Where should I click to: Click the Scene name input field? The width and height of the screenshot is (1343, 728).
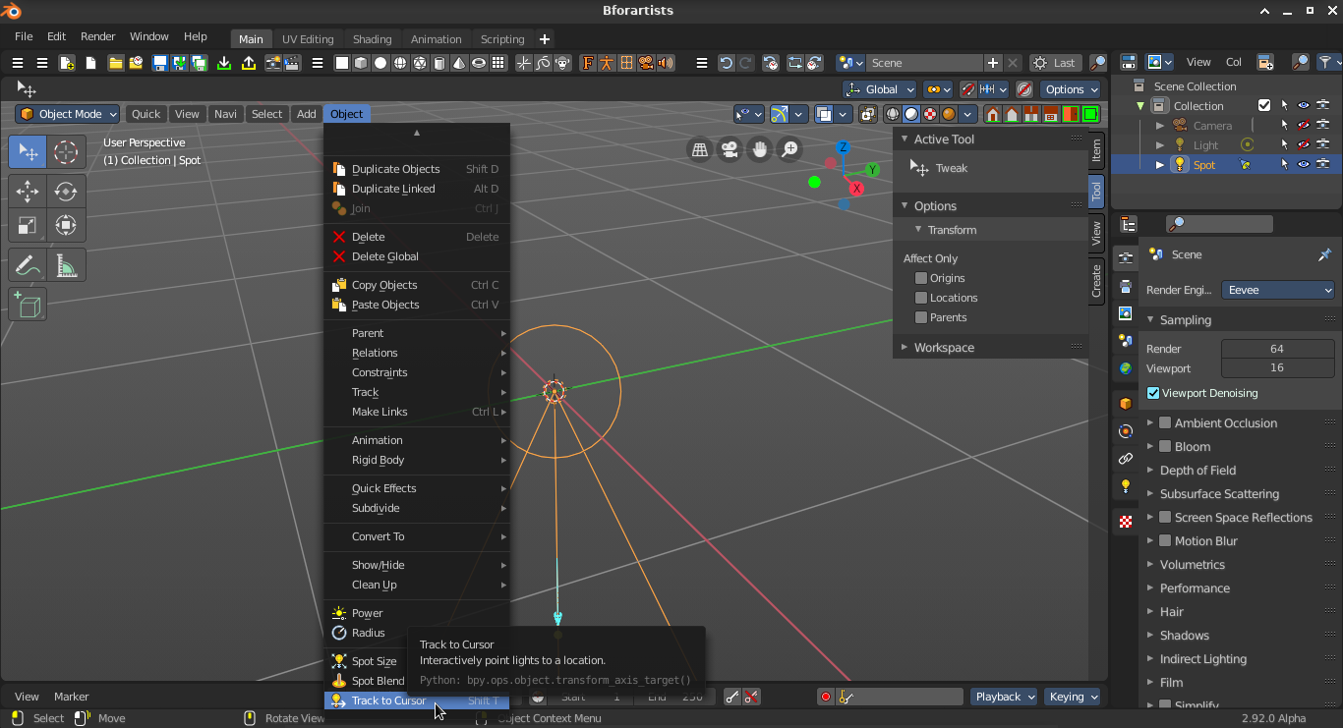pos(924,63)
